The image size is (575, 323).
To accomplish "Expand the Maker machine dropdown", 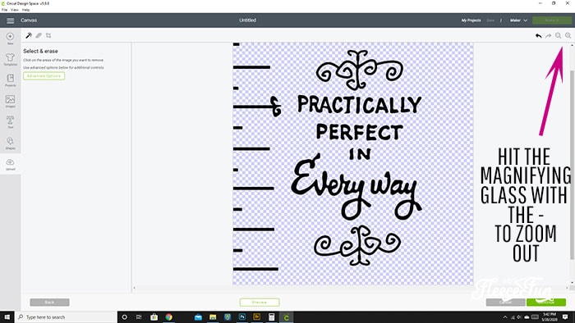I will 518,20.
